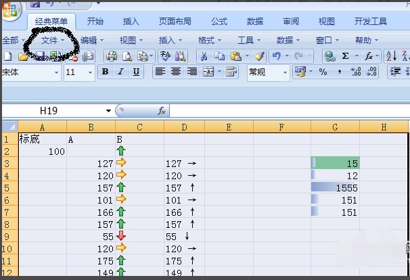The width and height of the screenshot is (410, 280).
Task: Click the column G header
Action: tap(335, 127)
